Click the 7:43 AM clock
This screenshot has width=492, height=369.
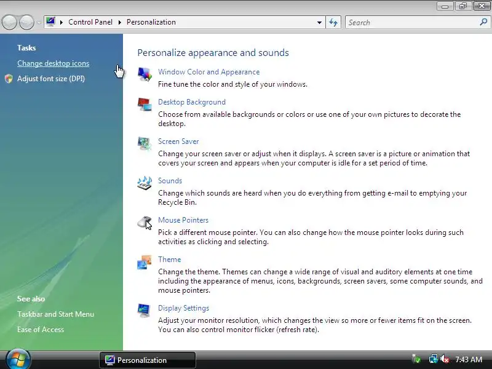click(469, 359)
